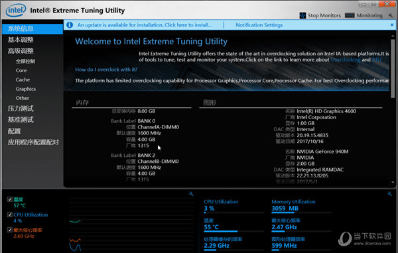Click the Memory Utilization 3059 MB value
The height and width of the screenshot is (253, 398).
click(x=285, y=209)
